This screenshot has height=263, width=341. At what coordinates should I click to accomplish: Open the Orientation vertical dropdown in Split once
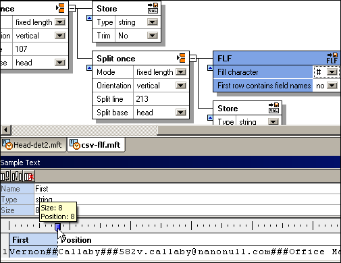pos(181,86)
